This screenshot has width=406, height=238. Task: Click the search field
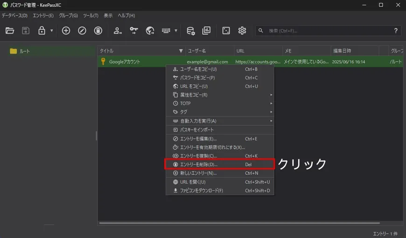coord(329,30)
